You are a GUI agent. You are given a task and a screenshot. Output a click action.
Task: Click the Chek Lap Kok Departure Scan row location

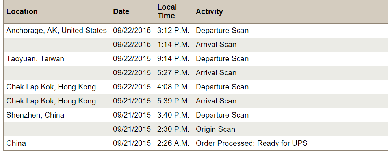click(51, 87)
